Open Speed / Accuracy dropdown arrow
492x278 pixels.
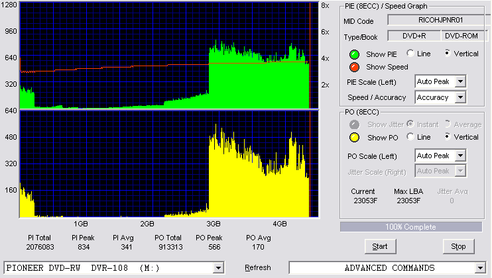460,97
